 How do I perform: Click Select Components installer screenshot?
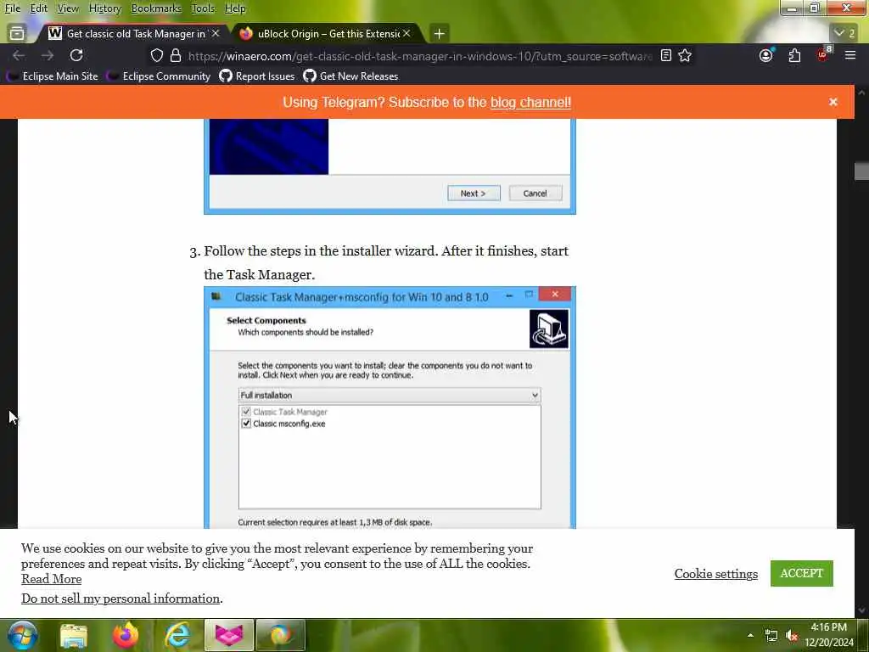point(390,407)
